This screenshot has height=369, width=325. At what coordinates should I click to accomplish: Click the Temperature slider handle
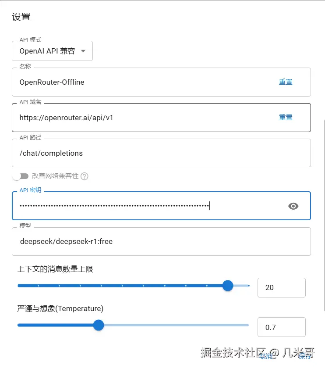click(99, 325)
